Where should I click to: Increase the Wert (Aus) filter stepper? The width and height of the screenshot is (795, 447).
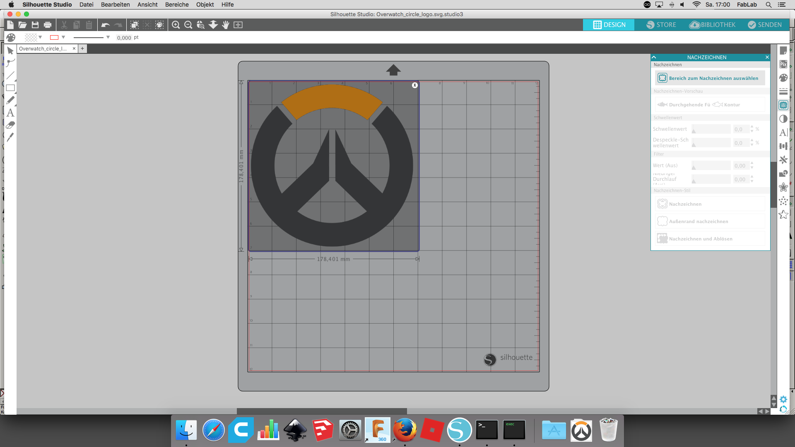click(x=752, y=163)
